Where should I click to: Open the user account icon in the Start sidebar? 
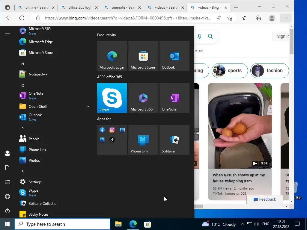tap(7, 153)
